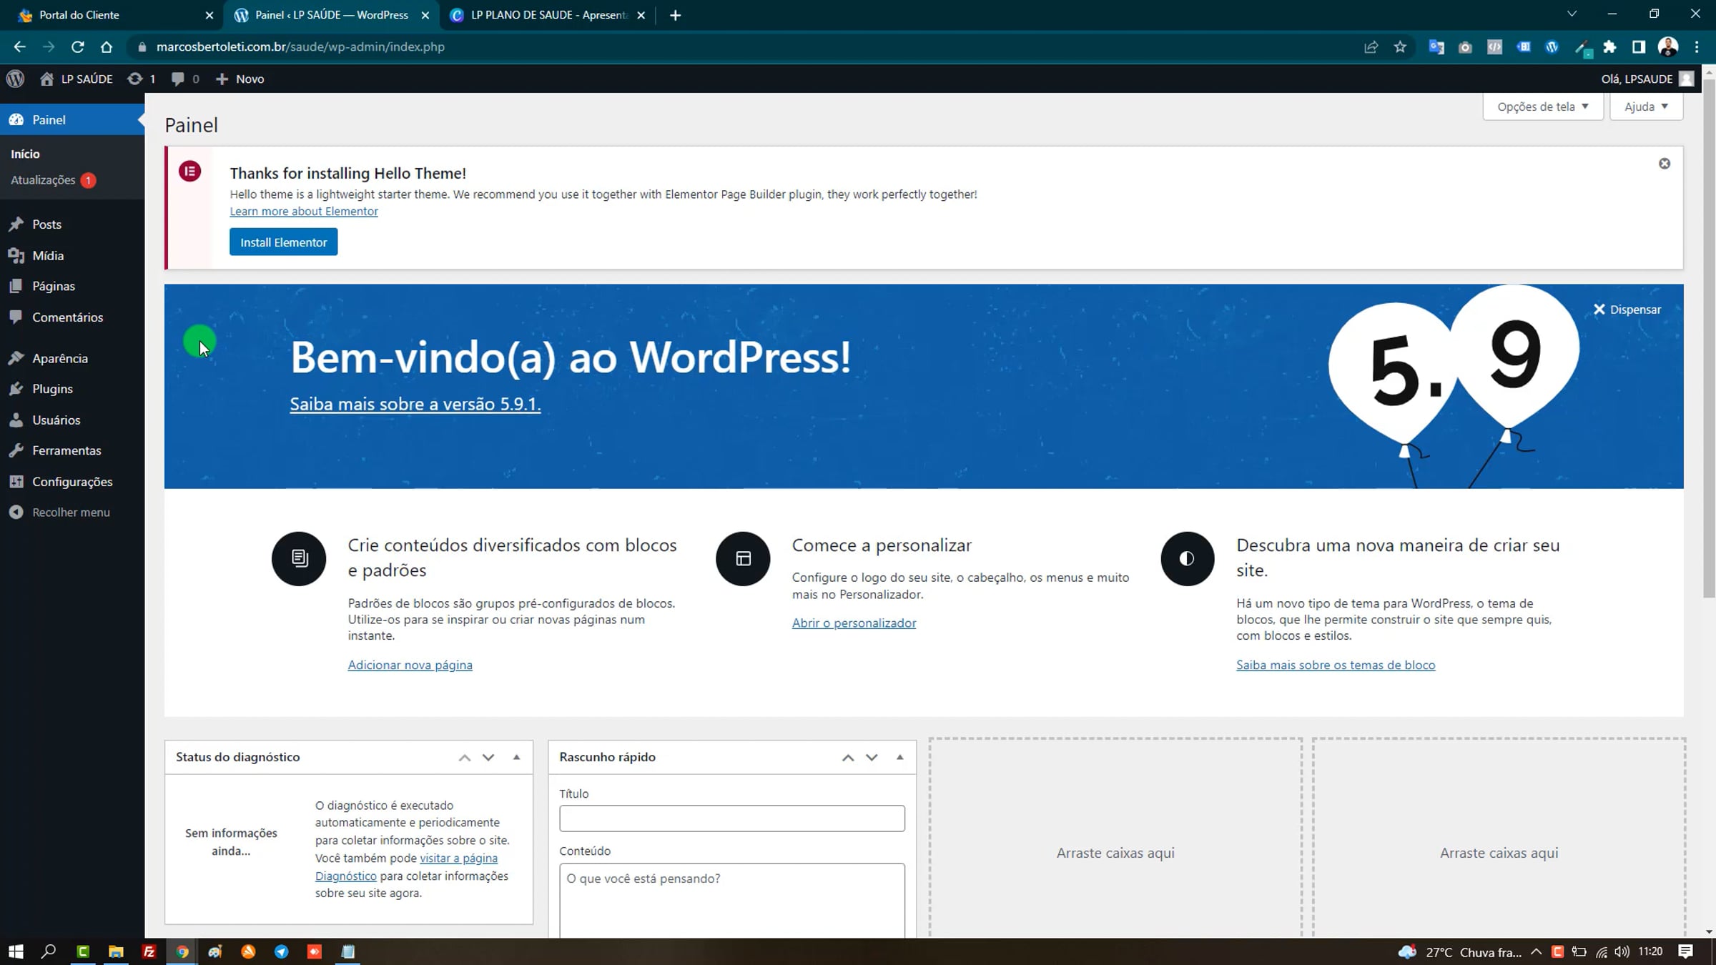Click the Título input field

[731, 818]
